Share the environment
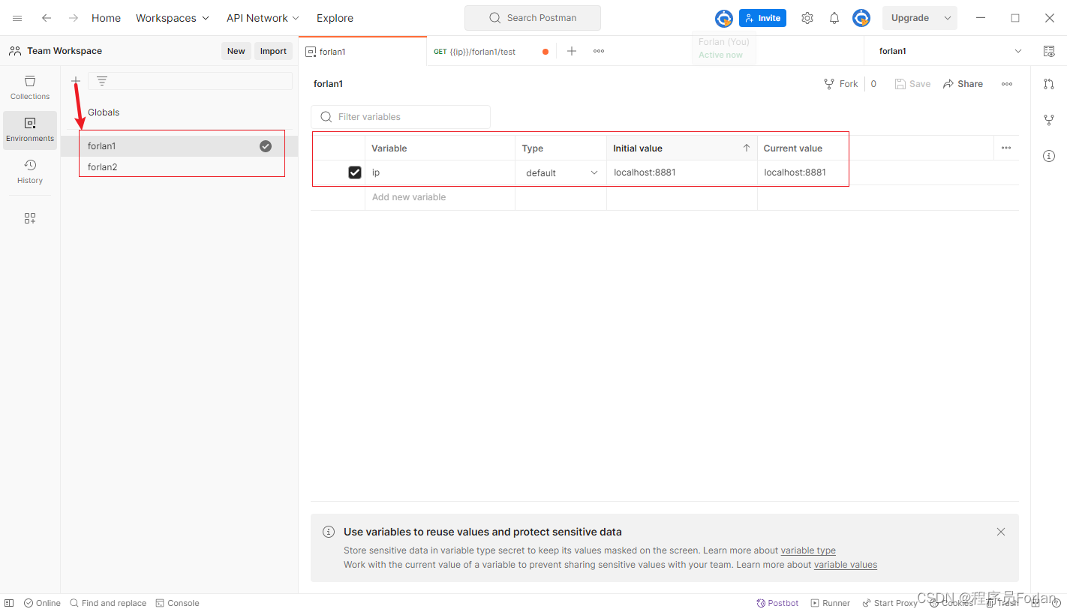The image size is (1067, 612). [963, 84]
